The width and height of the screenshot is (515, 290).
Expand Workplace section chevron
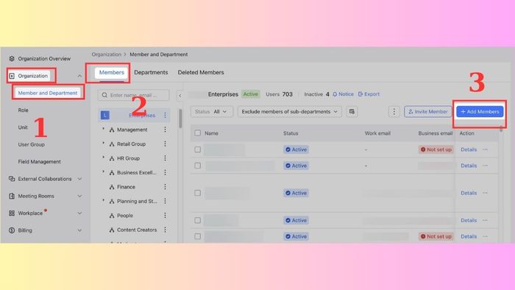pos(79,213)
